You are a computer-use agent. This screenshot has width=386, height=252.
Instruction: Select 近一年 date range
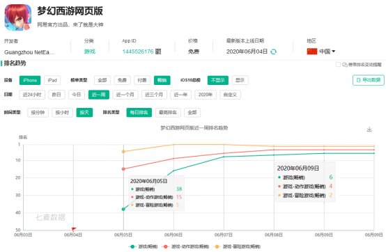pyautogui.click(x=180, y=95)
